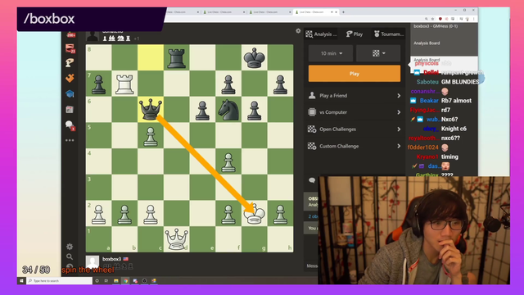
Task: Switch to the Tournaments tab
Action: [x=389, y=34]
